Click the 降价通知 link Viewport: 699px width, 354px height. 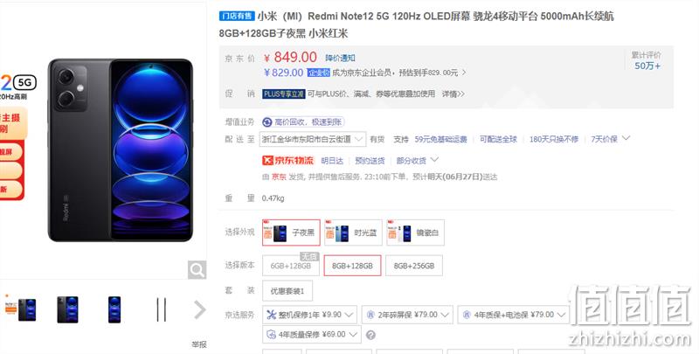coord(340,58)
